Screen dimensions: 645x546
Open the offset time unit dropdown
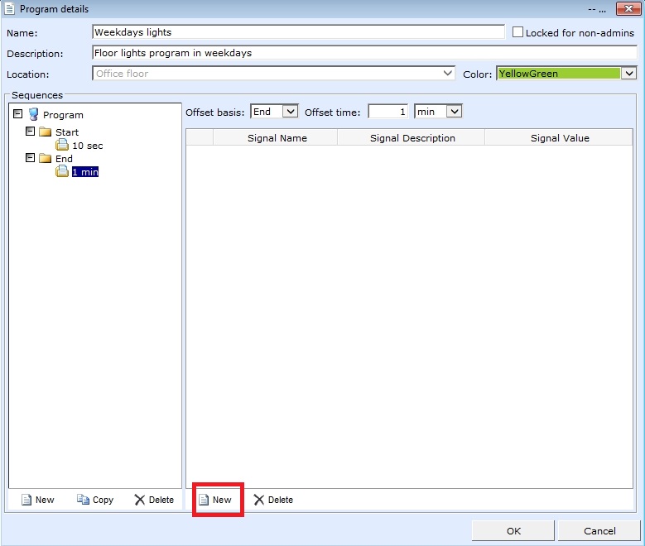tap(454, 112)
